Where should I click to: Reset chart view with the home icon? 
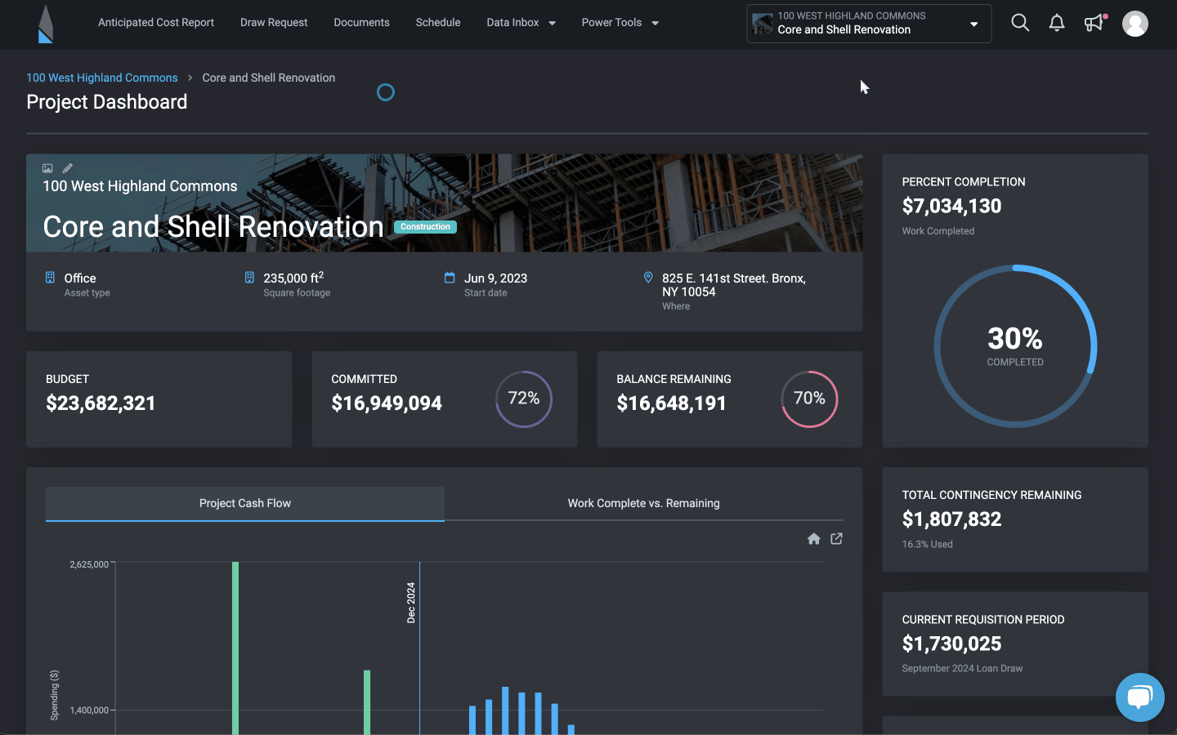pos(814,539)
